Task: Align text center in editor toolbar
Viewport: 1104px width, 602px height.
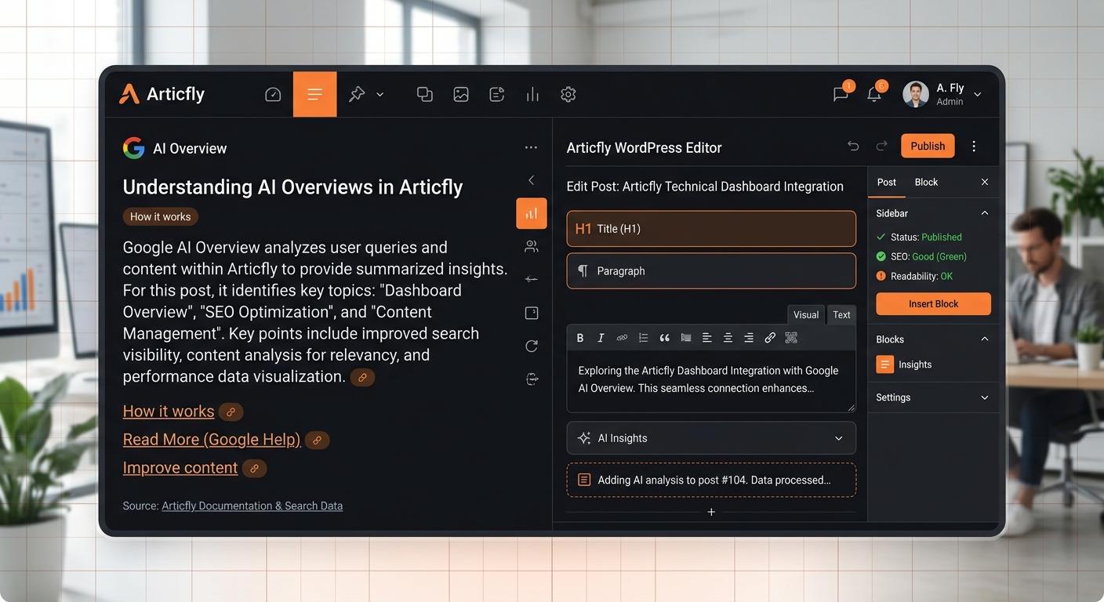Action: click(x=728, y=338)
